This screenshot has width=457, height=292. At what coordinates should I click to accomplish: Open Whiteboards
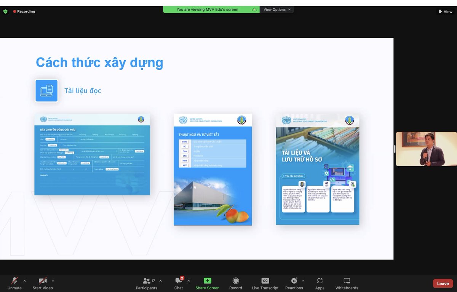[x=347, y=284]
